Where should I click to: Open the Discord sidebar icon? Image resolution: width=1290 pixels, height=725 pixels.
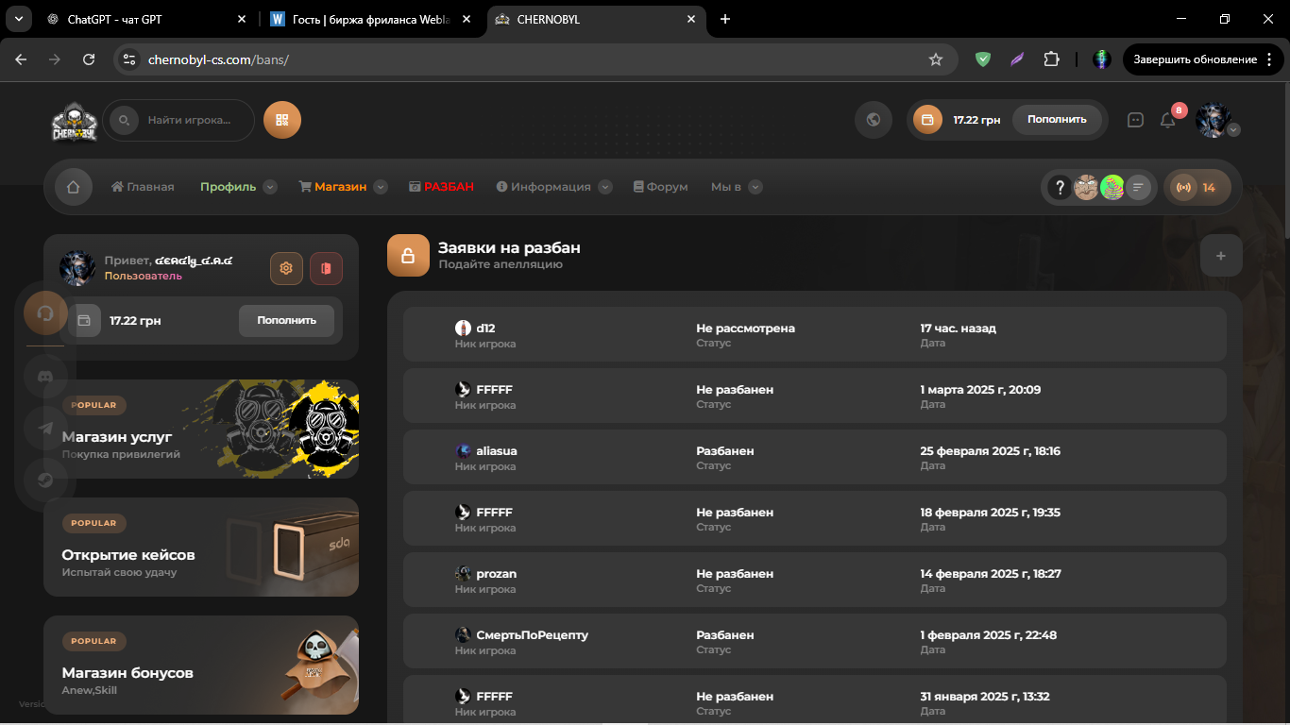(45, 377)
